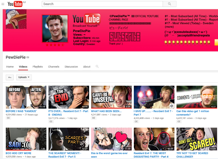Open Can this video get 1 million comments
The width and height of the screenshot is (218, 159).
tap(193, 113)
